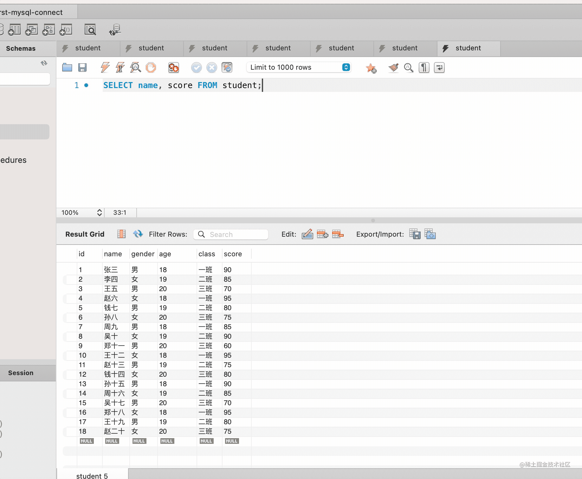
Task: Change the 100% editor zoom stepper
Action: coord(99,213)
